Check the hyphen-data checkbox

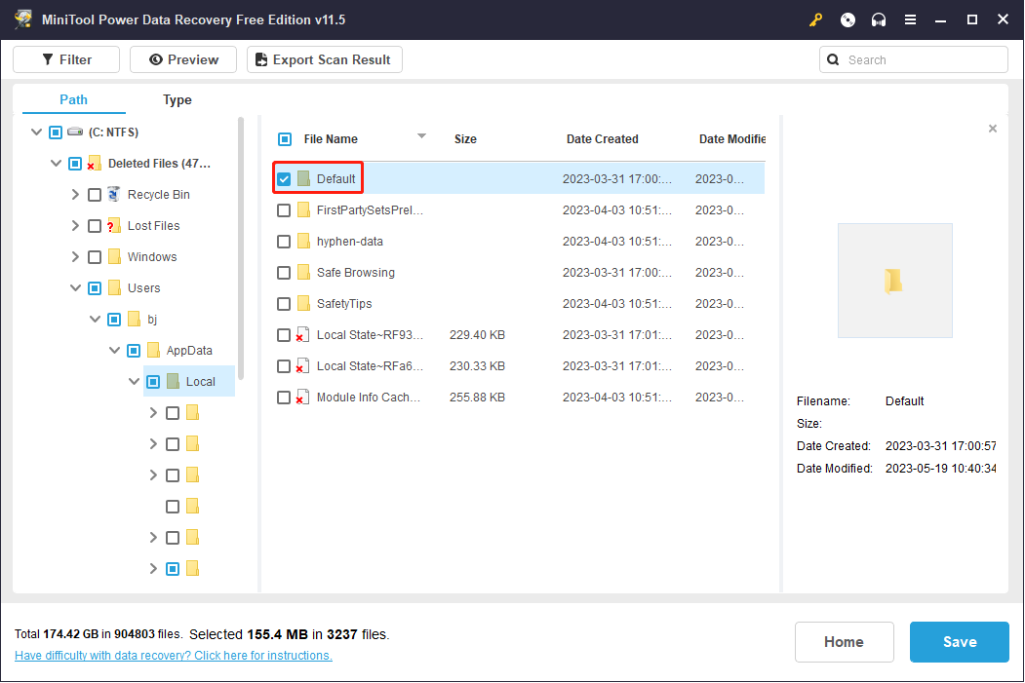[x=284, y=242]
